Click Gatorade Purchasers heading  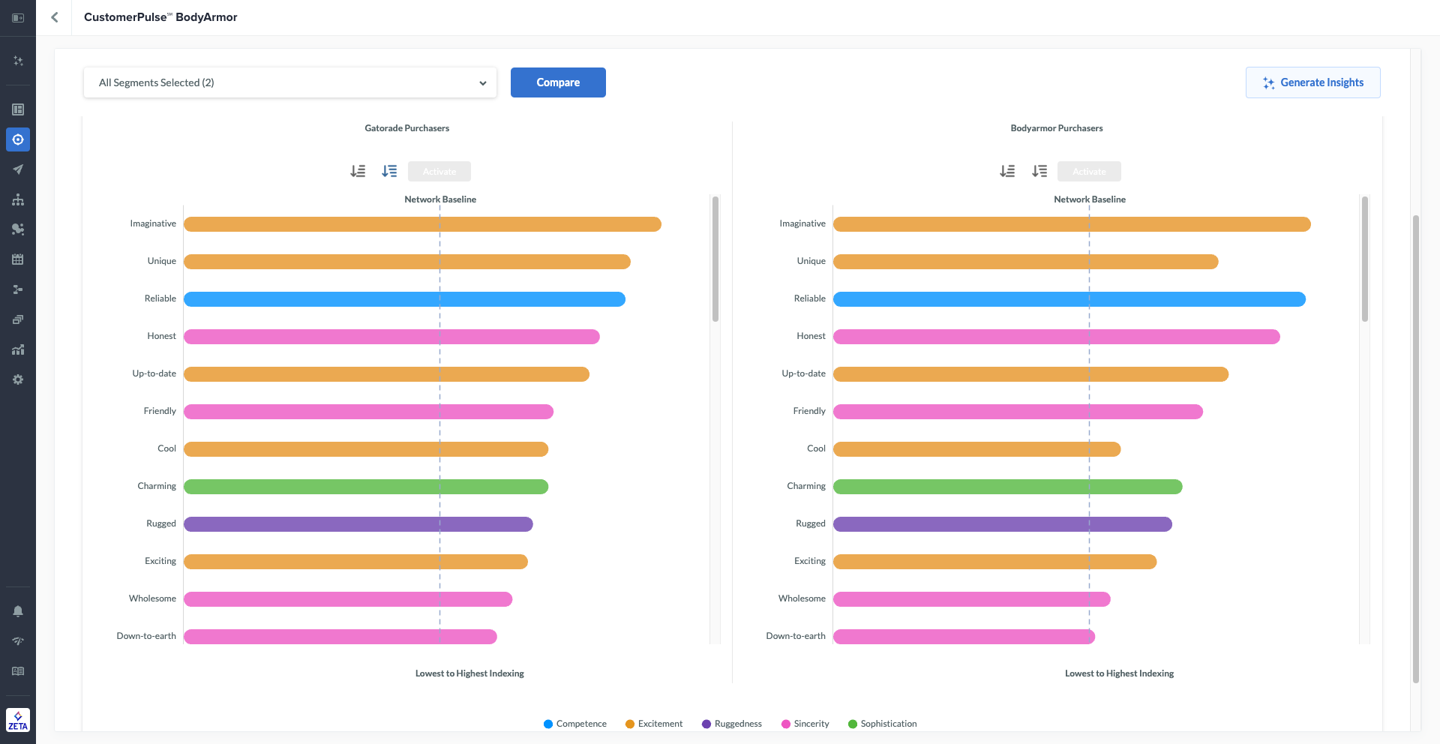pyautogui.click(x=407, y=128)
